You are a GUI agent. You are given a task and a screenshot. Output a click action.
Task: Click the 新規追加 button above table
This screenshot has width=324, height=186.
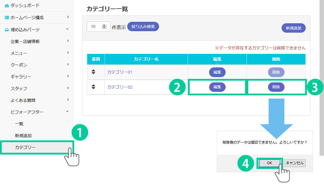coord(293,28)
